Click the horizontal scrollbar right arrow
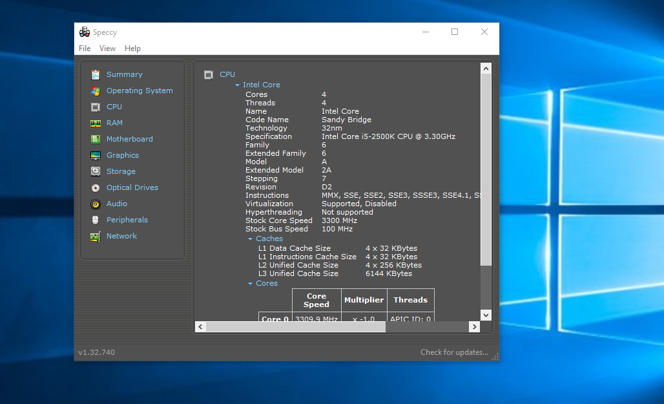 point(474,327)
